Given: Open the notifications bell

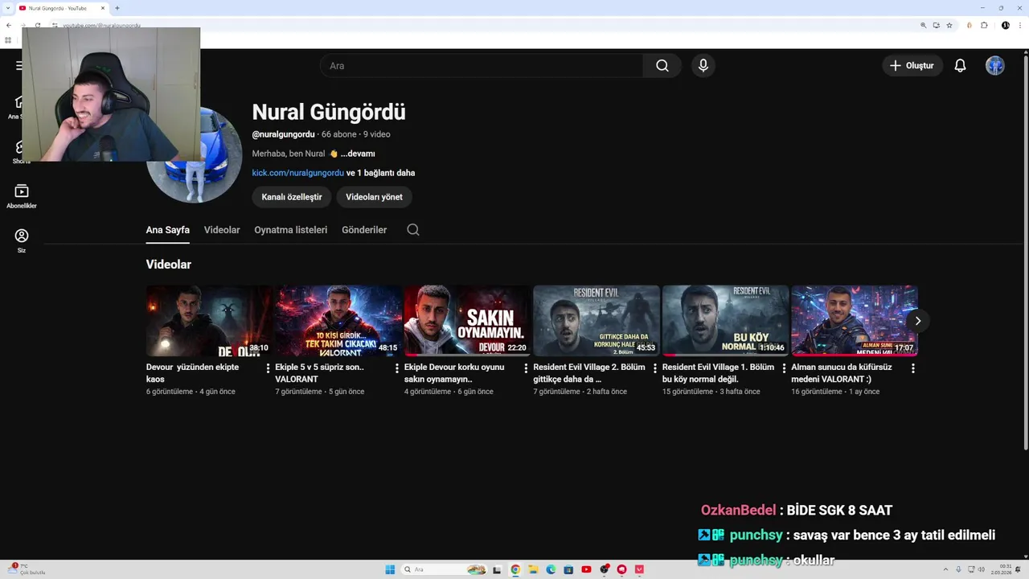Looking at the screenshot, I should 960,66.
